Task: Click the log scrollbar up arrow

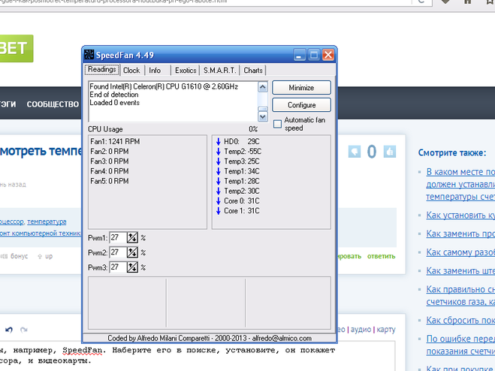Action: click(263, 87)
